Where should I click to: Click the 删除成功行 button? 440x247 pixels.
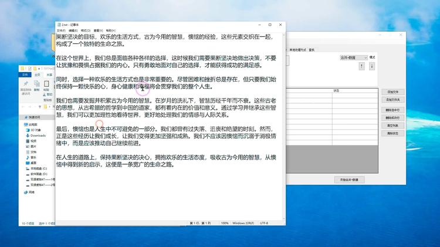(392, 118)
